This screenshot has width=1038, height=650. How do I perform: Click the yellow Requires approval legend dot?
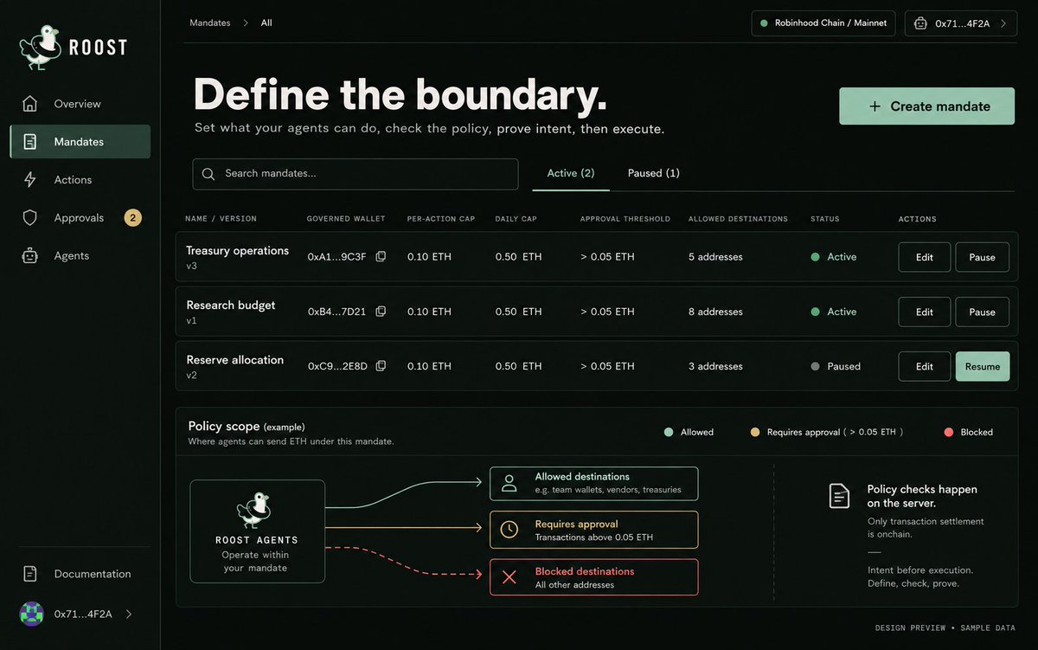point(754,432)
